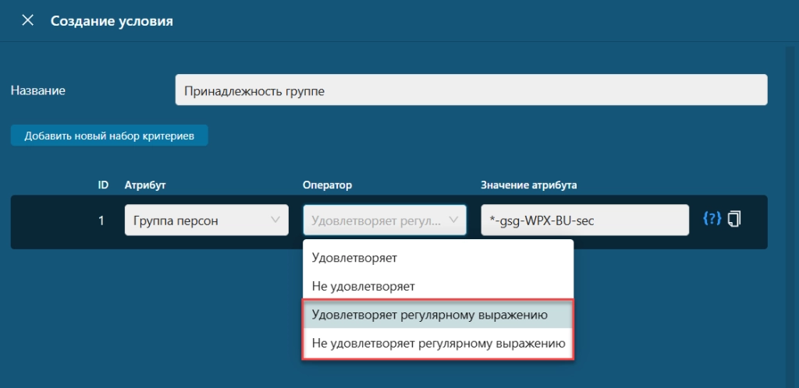The height and width of the screenshot is (388, 799).
Task: Select criterion row number 1
Action: [x=101, y=220]
